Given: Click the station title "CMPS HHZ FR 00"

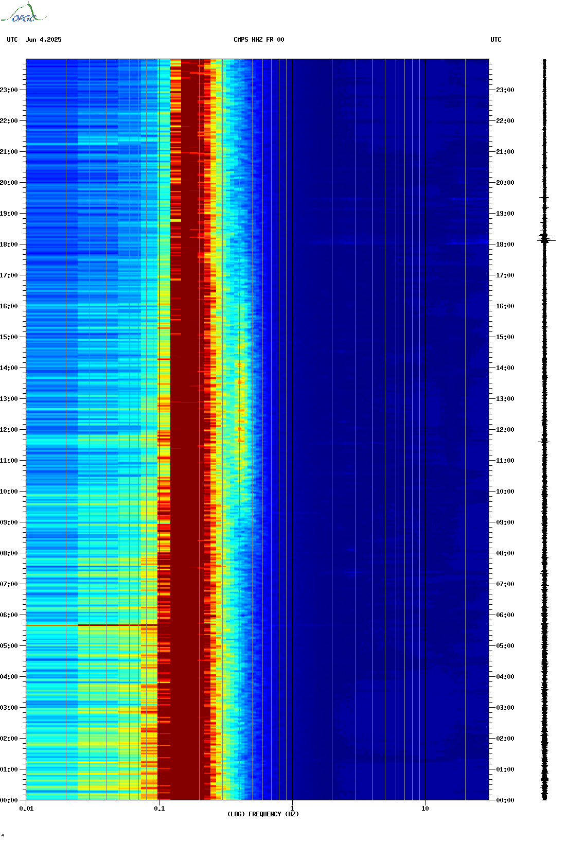Looking at the screenshot, I should pyautogui.click(x=259, y=40).
